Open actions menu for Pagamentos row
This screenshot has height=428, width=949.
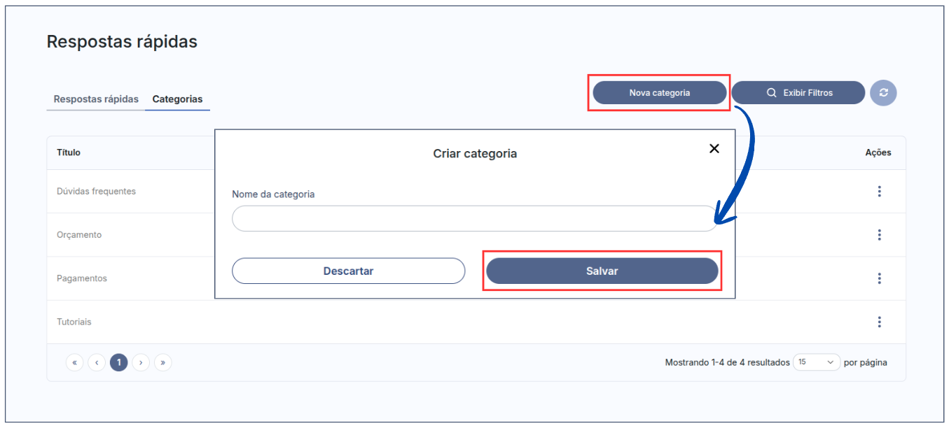(879, 278)
